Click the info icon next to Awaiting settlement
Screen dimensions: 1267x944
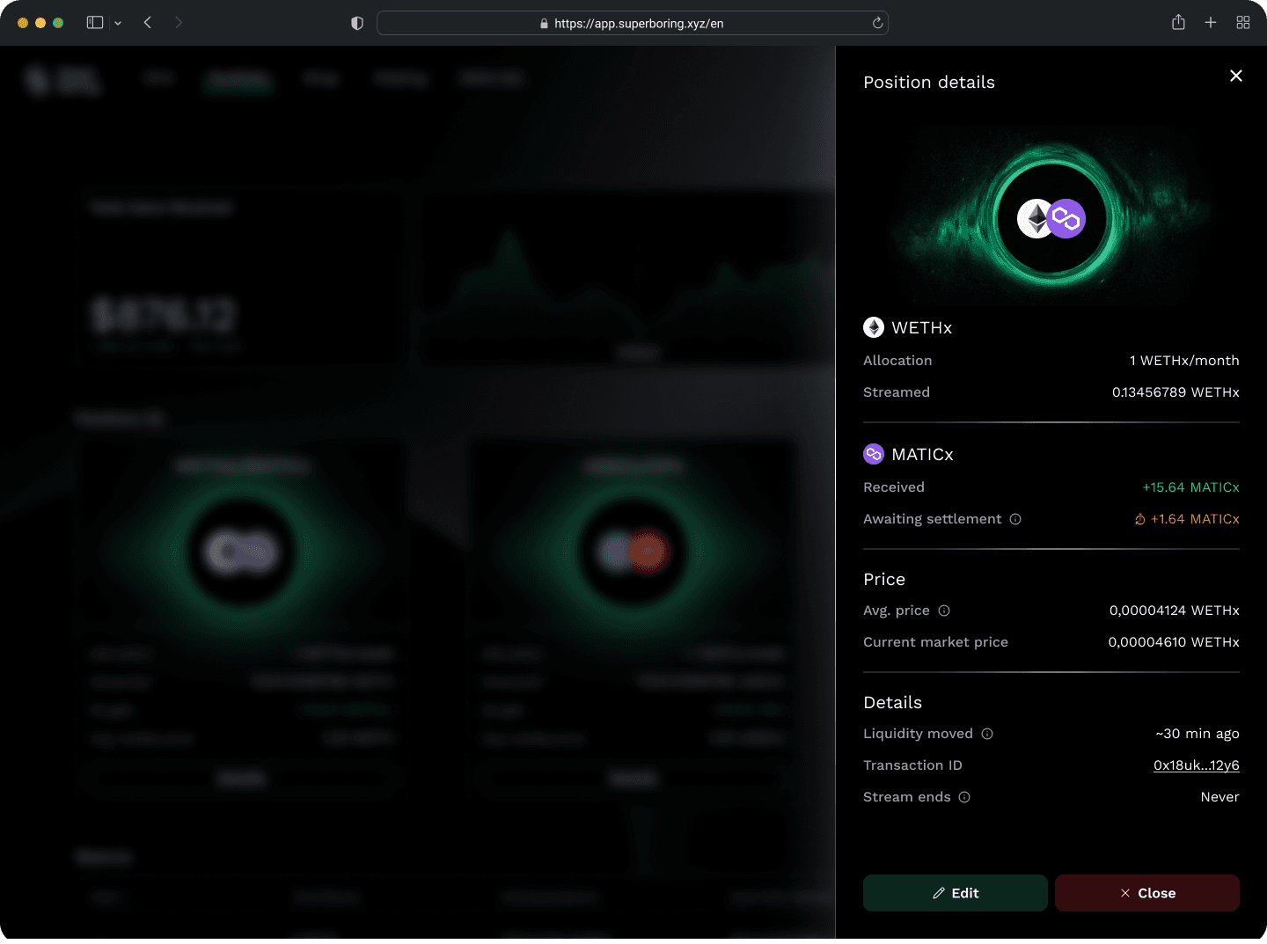1015,519
